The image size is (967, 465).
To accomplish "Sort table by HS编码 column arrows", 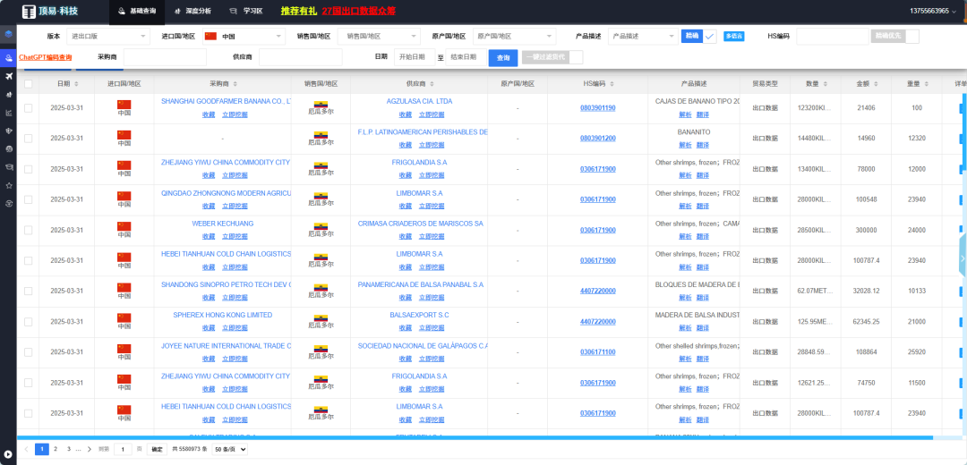I will 612,84.
